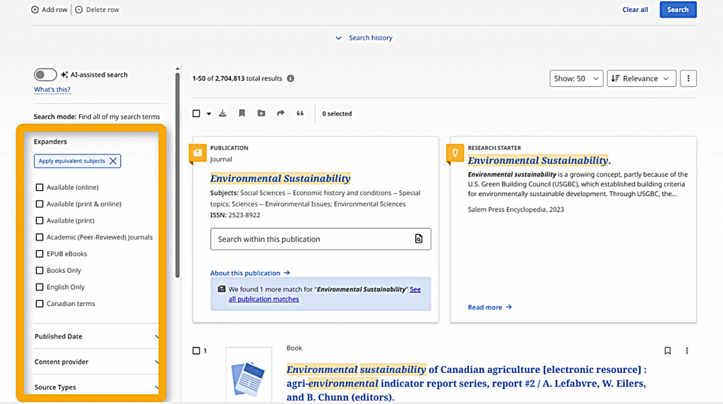723x404 pixels.
Task: Click the download icon in results toolbar
Action: tap(222, 114)
